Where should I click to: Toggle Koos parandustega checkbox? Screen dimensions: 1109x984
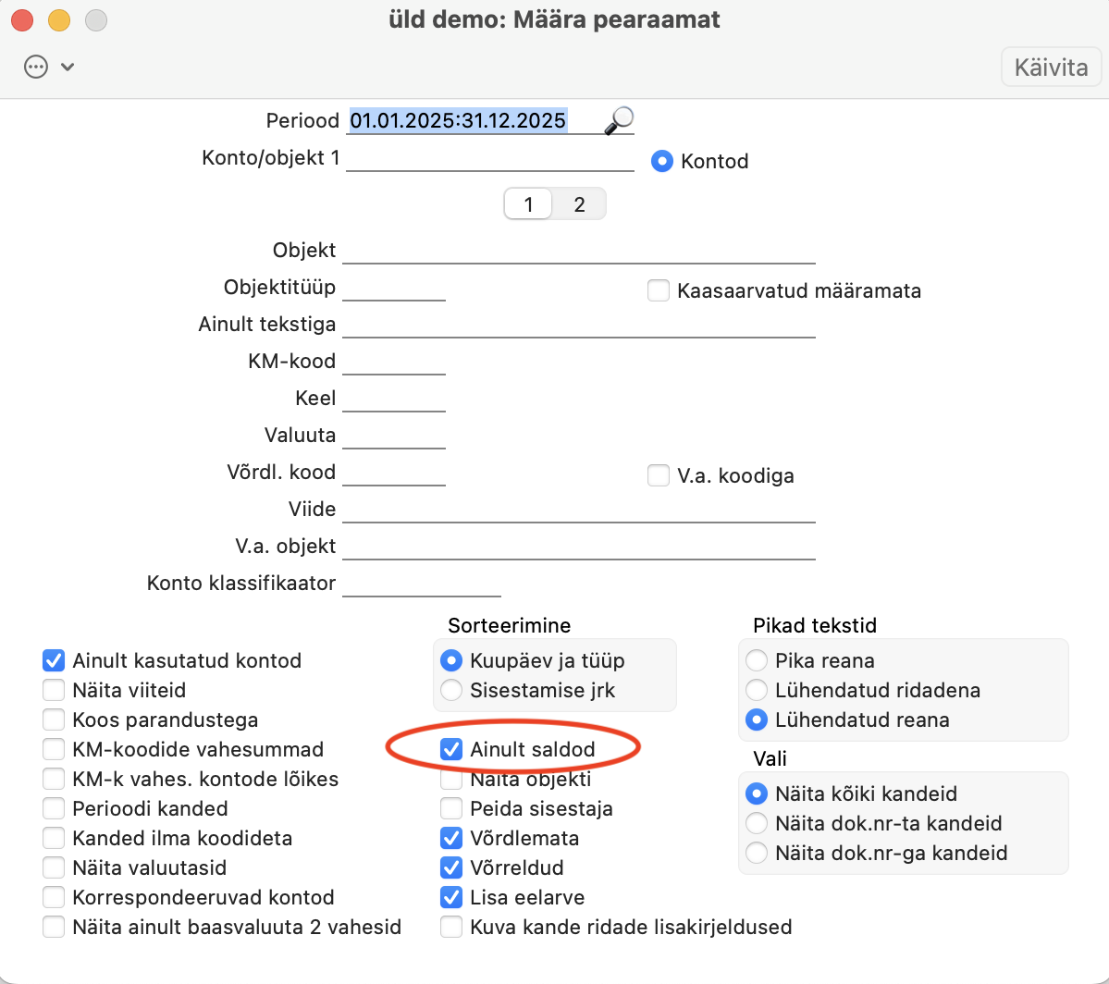coord(54,720)
